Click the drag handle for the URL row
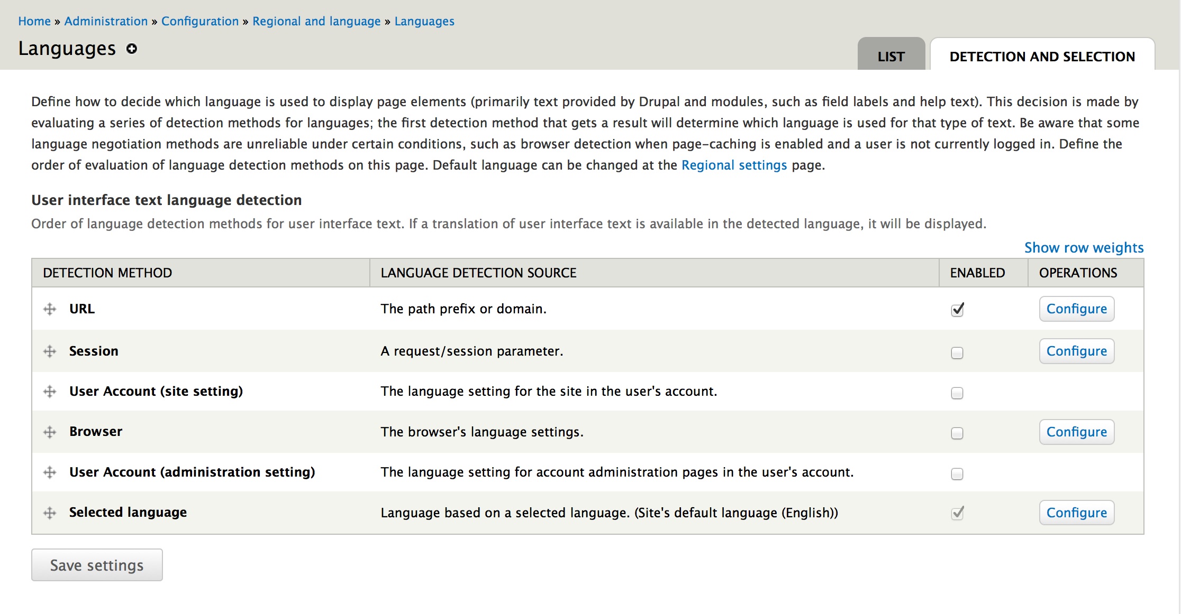Viewport: 1181px width, 614px height. coord(50,309)
